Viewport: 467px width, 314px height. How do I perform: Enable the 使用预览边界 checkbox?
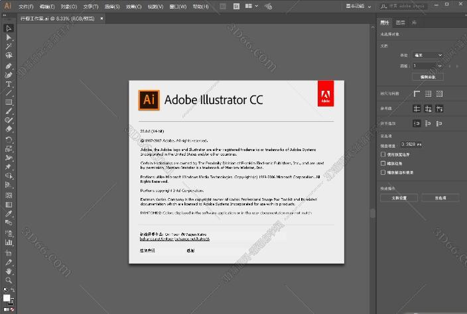(383, 154)
